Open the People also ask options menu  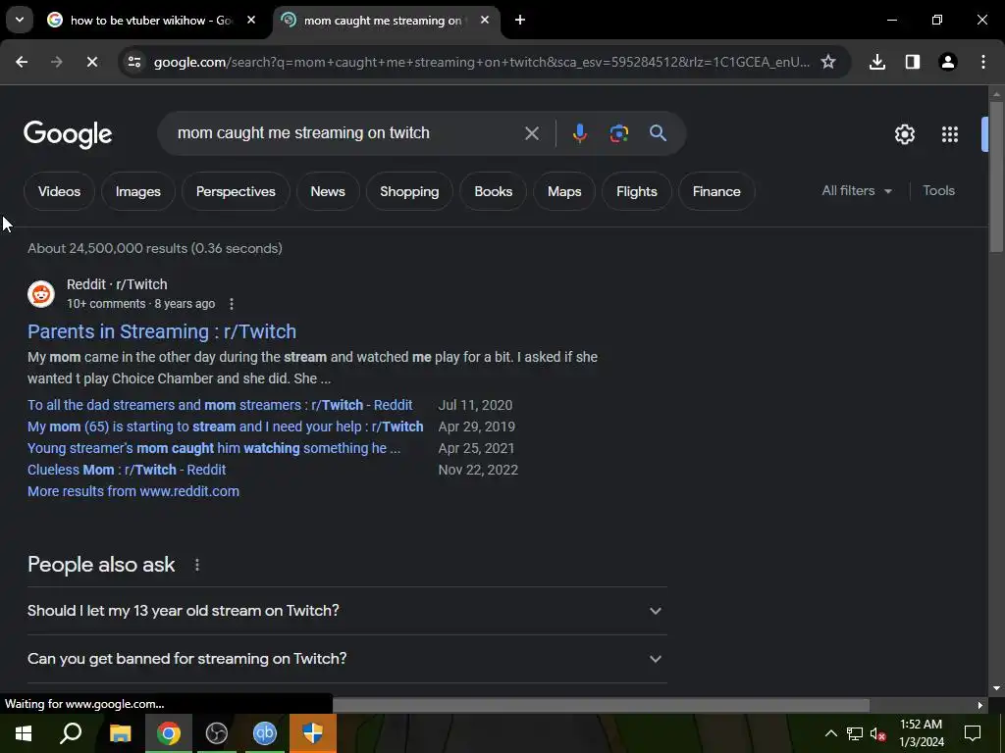pyautogui.click(x=196, y=565)
